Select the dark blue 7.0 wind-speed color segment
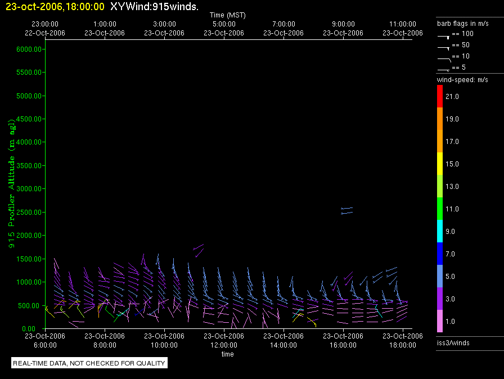Viewport: 504px width, 379px height. [x=440, y=254]
